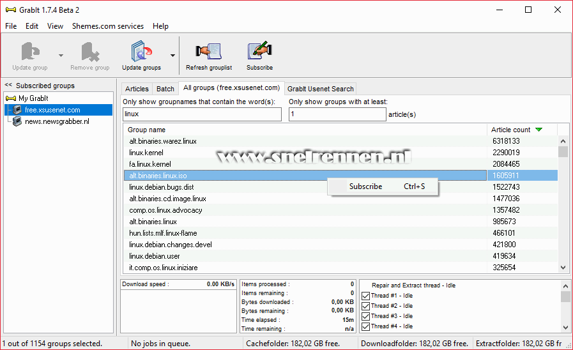The height and width of the screenshot is (350, 573).
Task: Click the No jobs in queue status text
Action: pos(160,344)
